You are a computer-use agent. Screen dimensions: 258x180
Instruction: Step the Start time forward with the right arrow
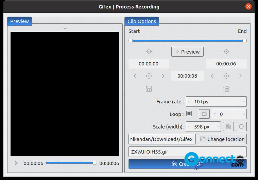[x=163, y=76]
